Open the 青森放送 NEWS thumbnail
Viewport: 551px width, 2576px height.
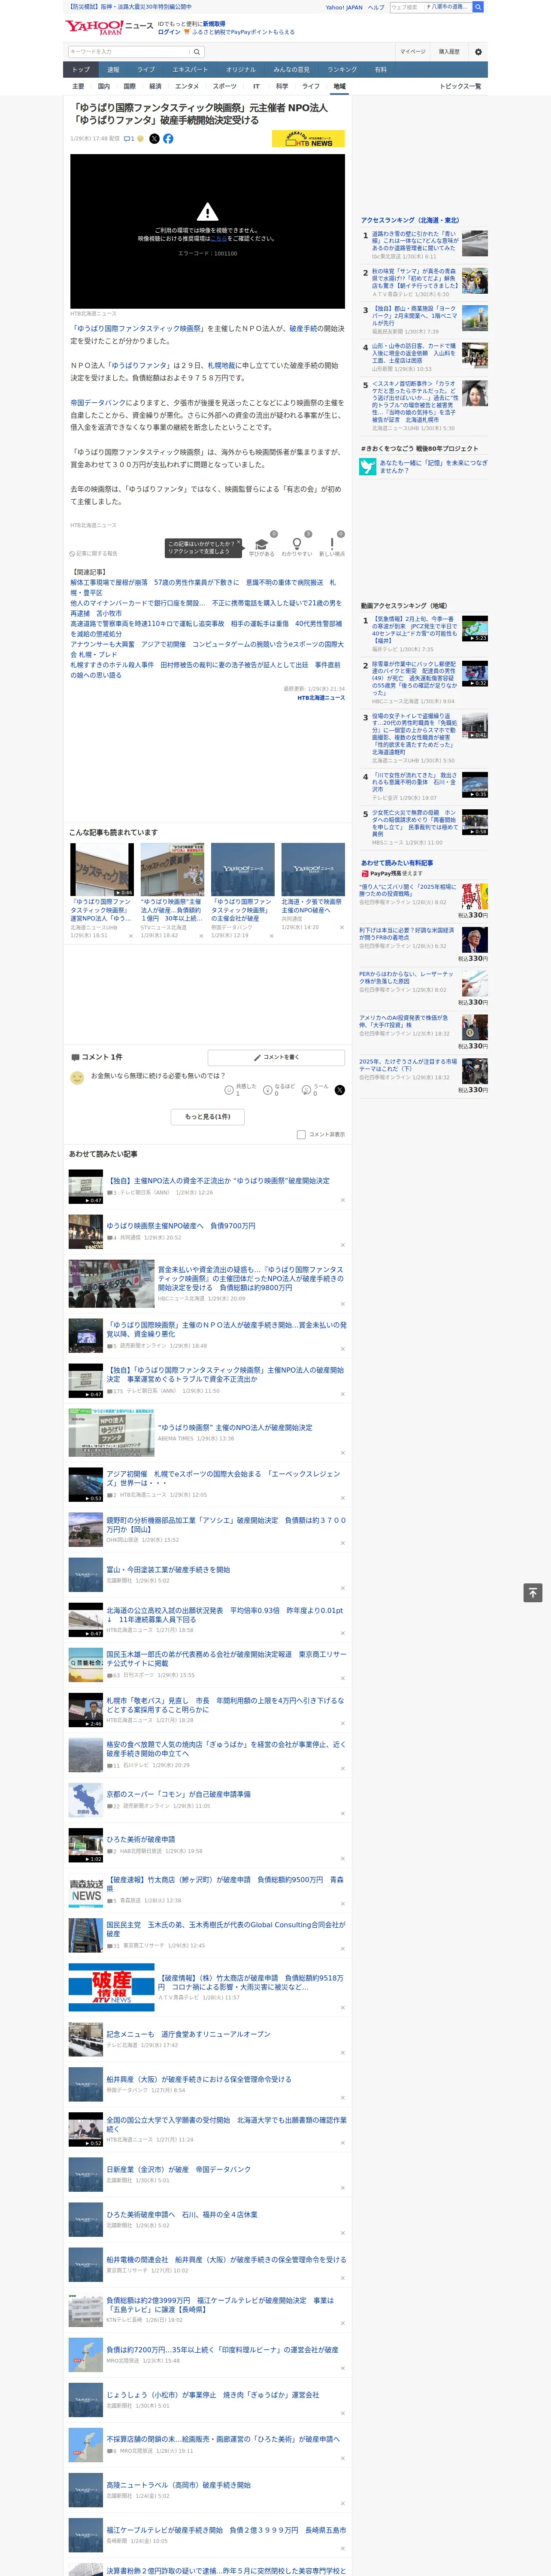tap(86, 1889)
